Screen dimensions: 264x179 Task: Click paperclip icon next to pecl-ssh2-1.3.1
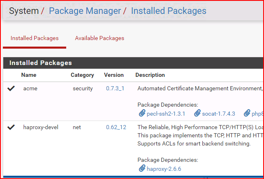(142, 113)
